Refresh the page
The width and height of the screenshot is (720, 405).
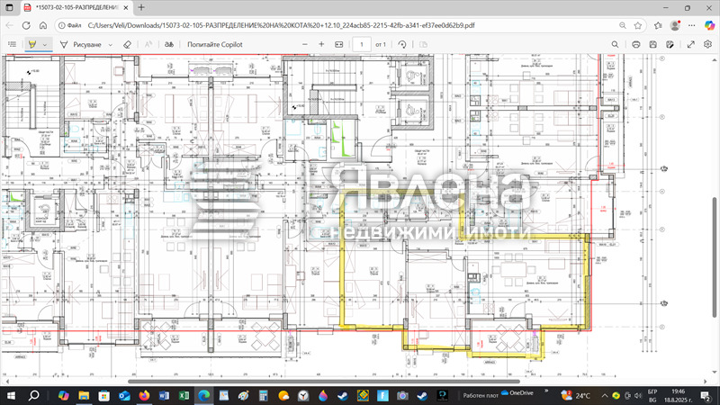[26, 26]
